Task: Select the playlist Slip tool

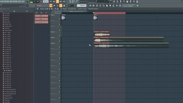Action: [x=49, y=9]
